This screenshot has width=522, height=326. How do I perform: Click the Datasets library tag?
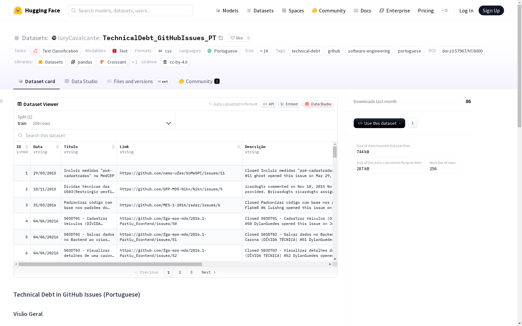click(51, 62)
